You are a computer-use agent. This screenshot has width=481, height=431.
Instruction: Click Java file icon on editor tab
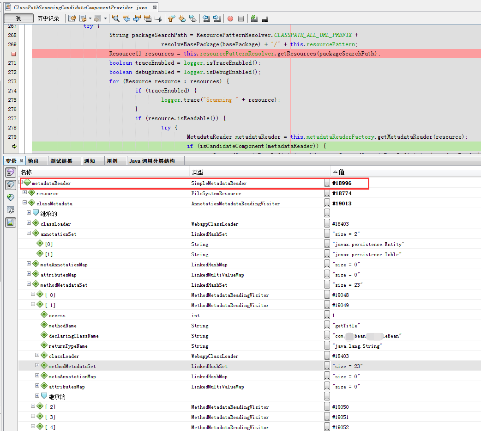tap(8, 7)
